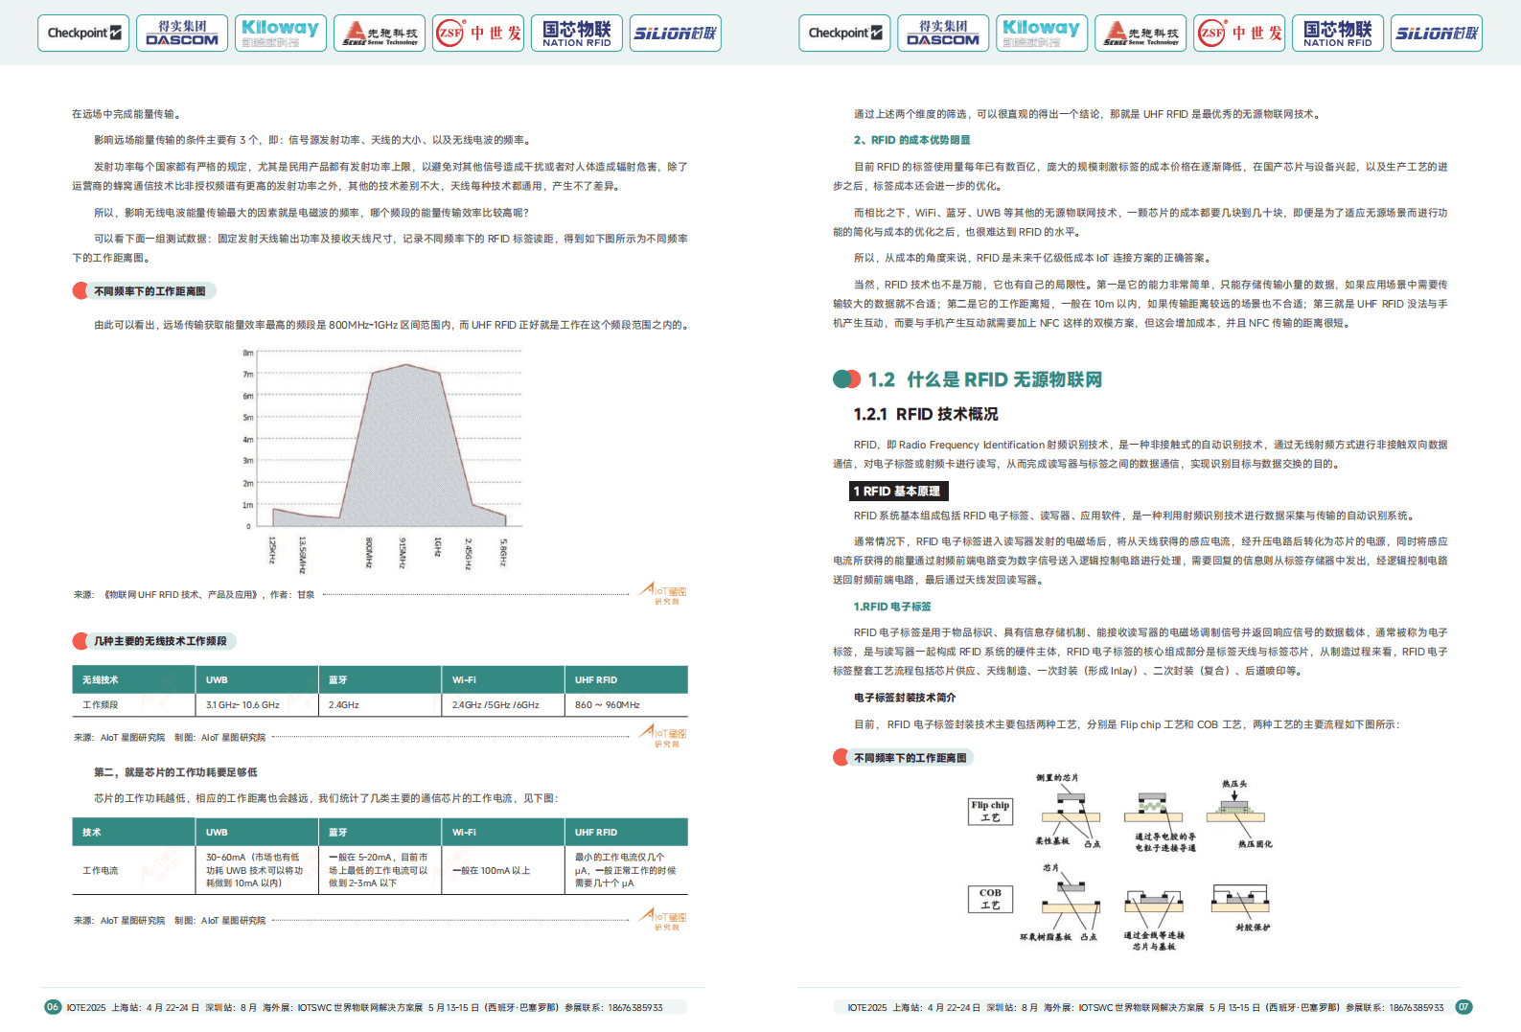Click the Checkpoint logo on page 07 header
Screen dimensions: 1521x1032
[x=844, y=34]
